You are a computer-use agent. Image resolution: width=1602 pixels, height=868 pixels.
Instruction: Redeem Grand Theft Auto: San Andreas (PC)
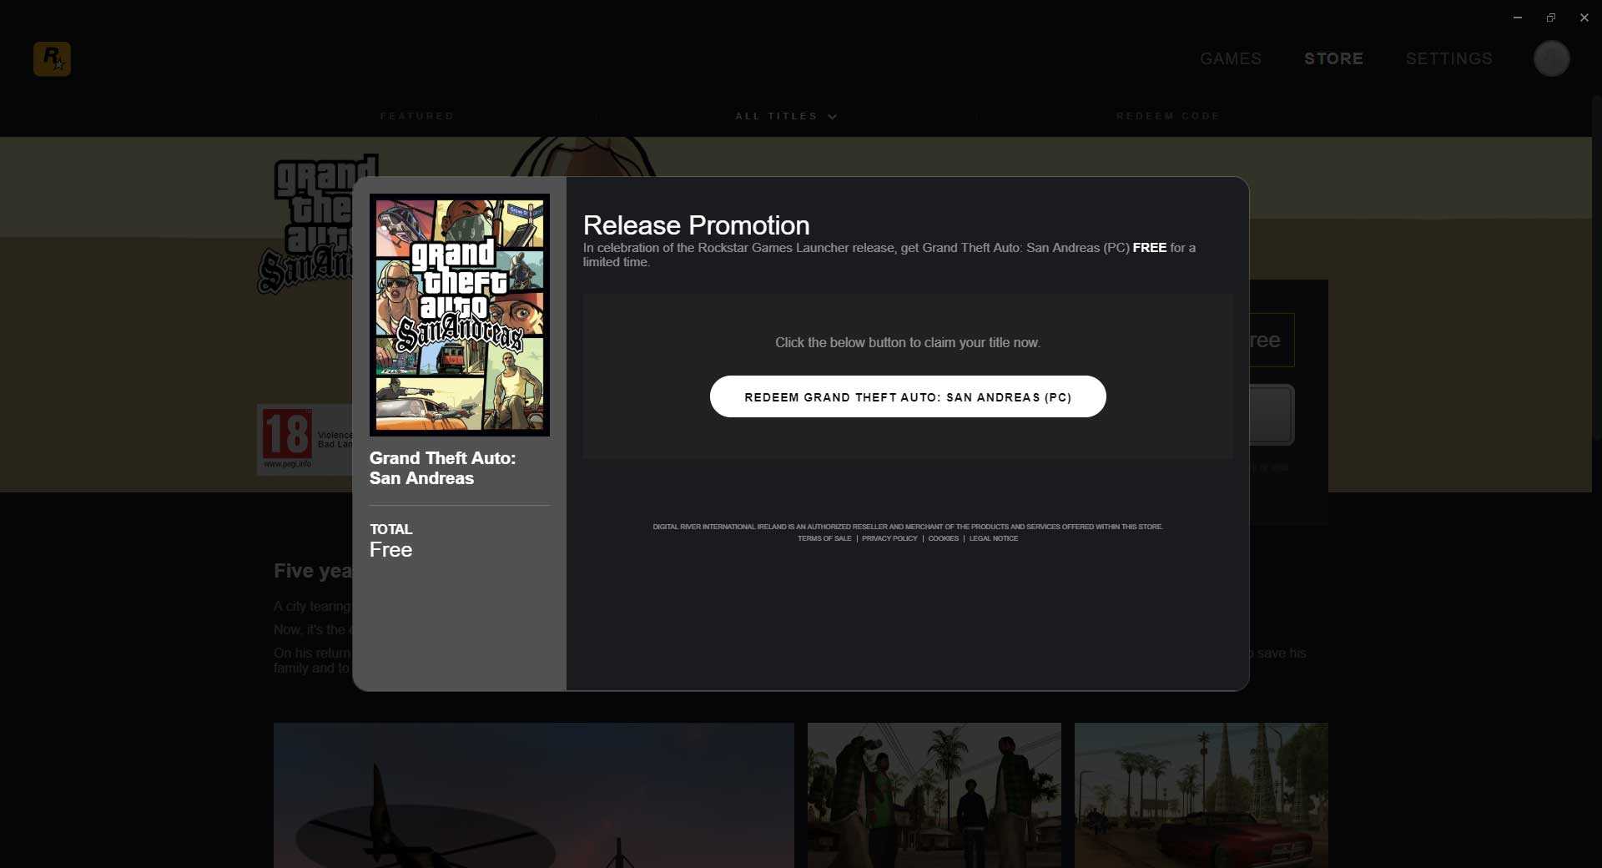(x=908, y=396)
